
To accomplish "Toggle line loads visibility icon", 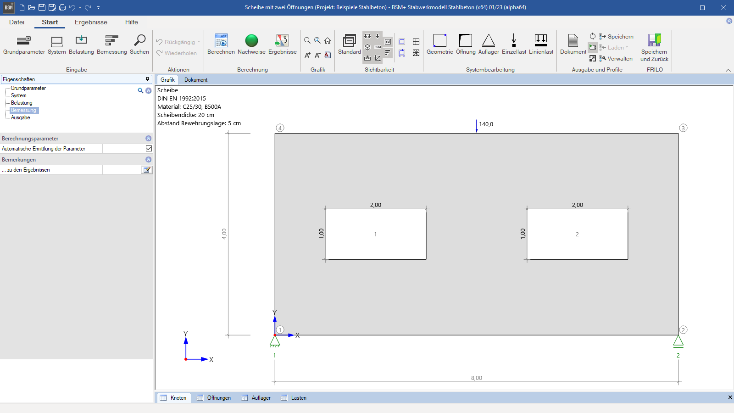I will (367, 36).
